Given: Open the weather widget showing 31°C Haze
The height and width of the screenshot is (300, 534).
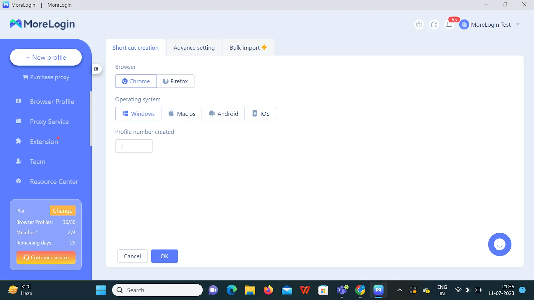Looking at the screenshot, I should [x=20, y=290].
